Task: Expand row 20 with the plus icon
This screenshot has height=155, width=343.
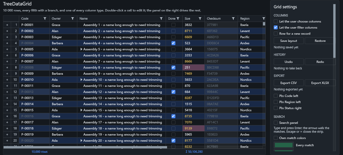Action: [7, 141]
